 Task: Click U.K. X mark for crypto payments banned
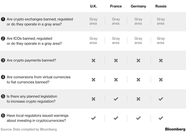[x=94, y=60]
